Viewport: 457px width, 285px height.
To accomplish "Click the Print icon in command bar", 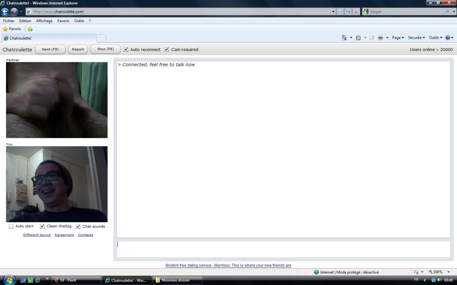I will 380,38.
